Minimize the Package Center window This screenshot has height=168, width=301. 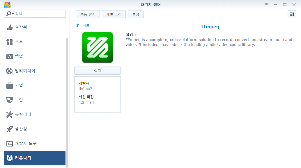click(275, 5)
